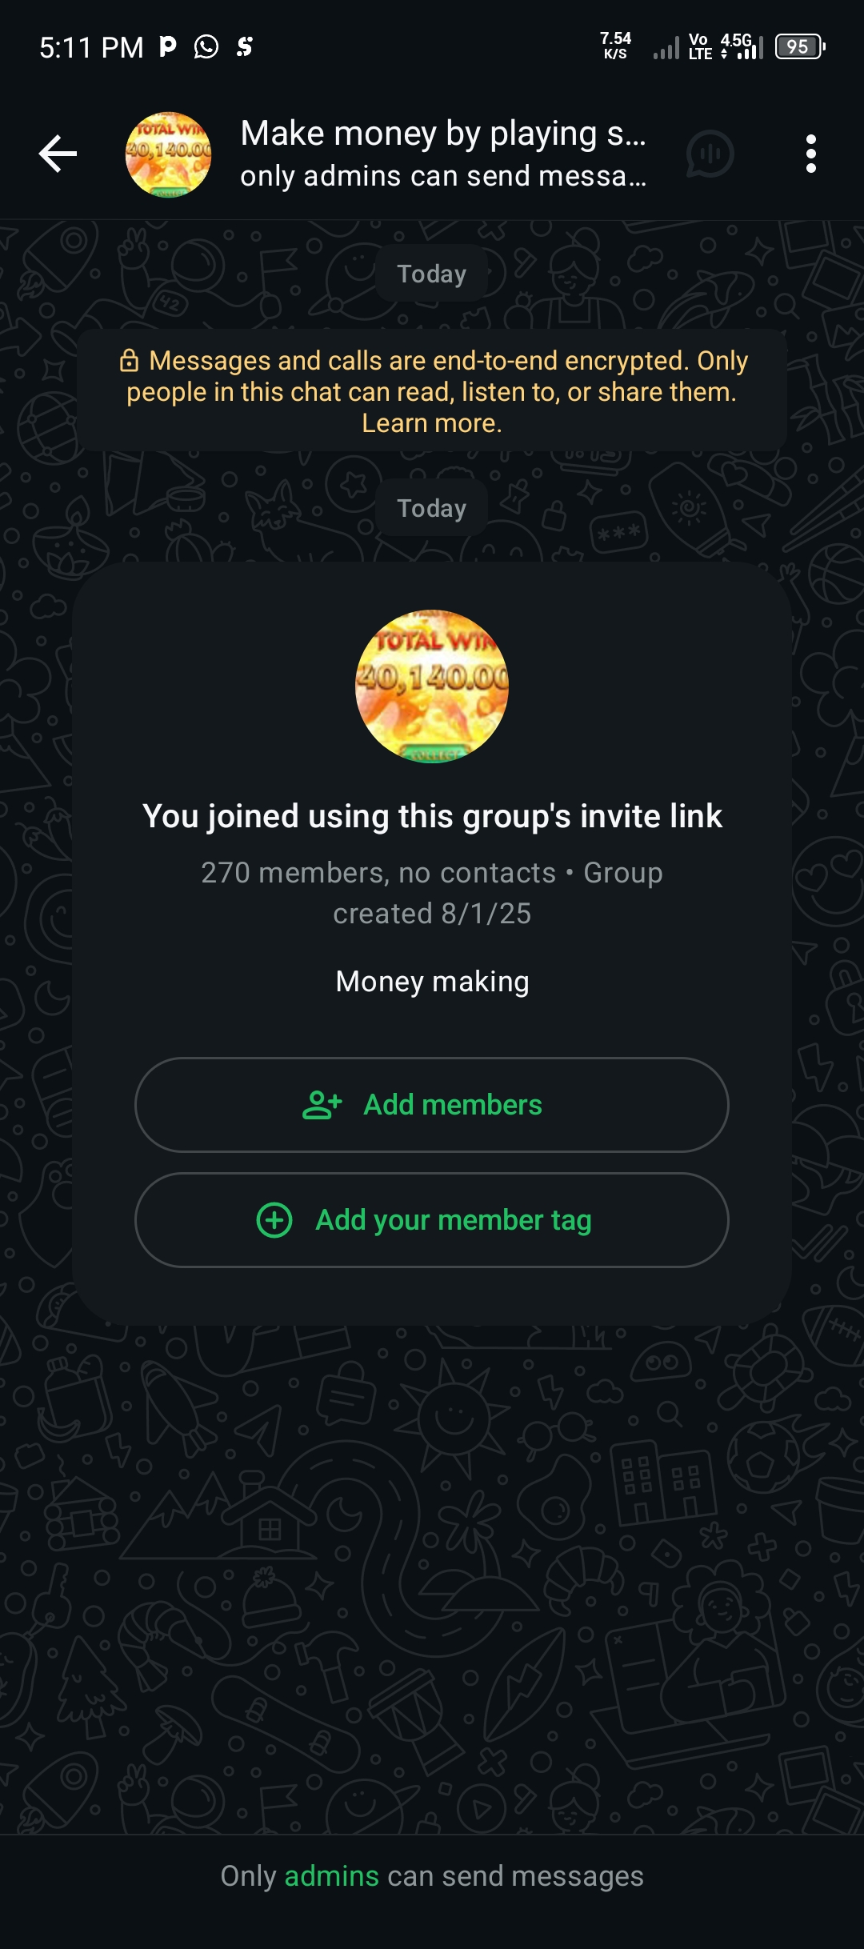Open the three-dot overflow menu
This screenshot has height=1949, width=864.
click(811, 154)
